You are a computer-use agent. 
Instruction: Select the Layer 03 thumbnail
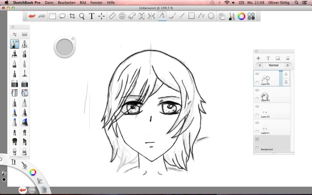click(265, 96)
